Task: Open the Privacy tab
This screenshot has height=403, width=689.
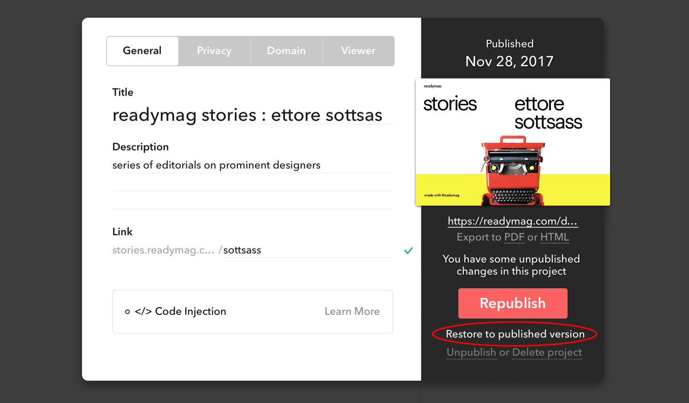Action: click(214, 51)
